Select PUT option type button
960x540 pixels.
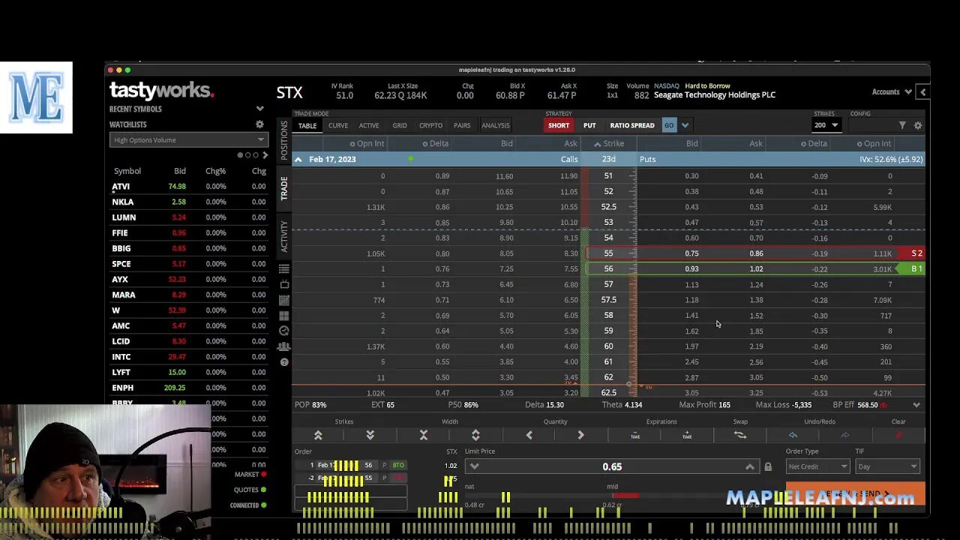[589, 125]
